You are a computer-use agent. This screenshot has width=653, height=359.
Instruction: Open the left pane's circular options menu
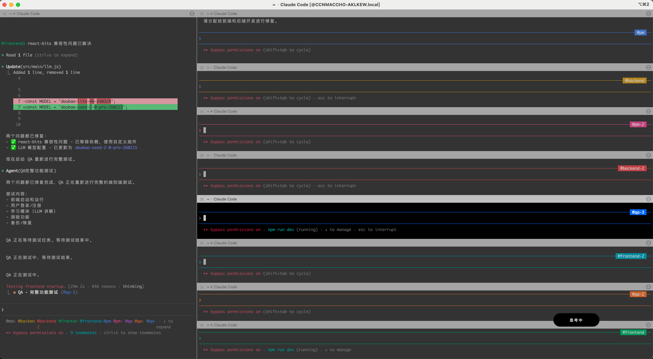(x=192, y=14)
